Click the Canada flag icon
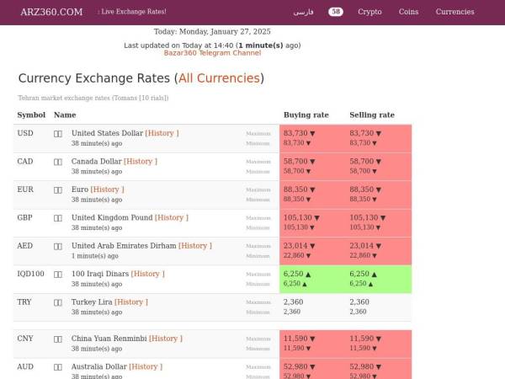 pos(58,162)
